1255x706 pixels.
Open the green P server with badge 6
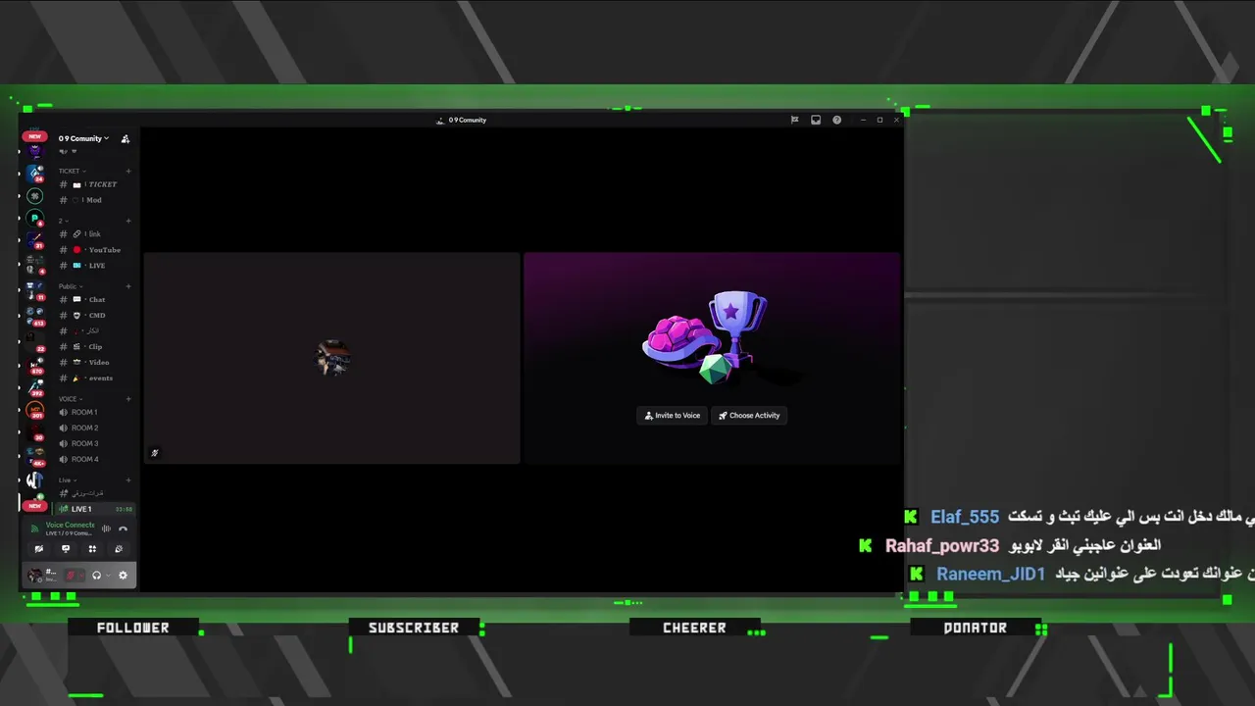pyautogui.click(x=35, y=219)
